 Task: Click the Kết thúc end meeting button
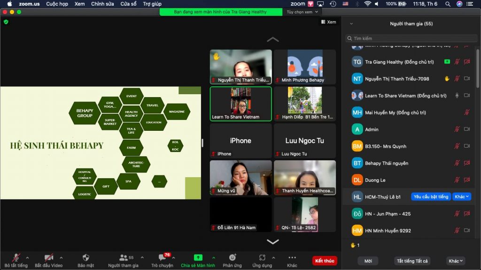325,261
